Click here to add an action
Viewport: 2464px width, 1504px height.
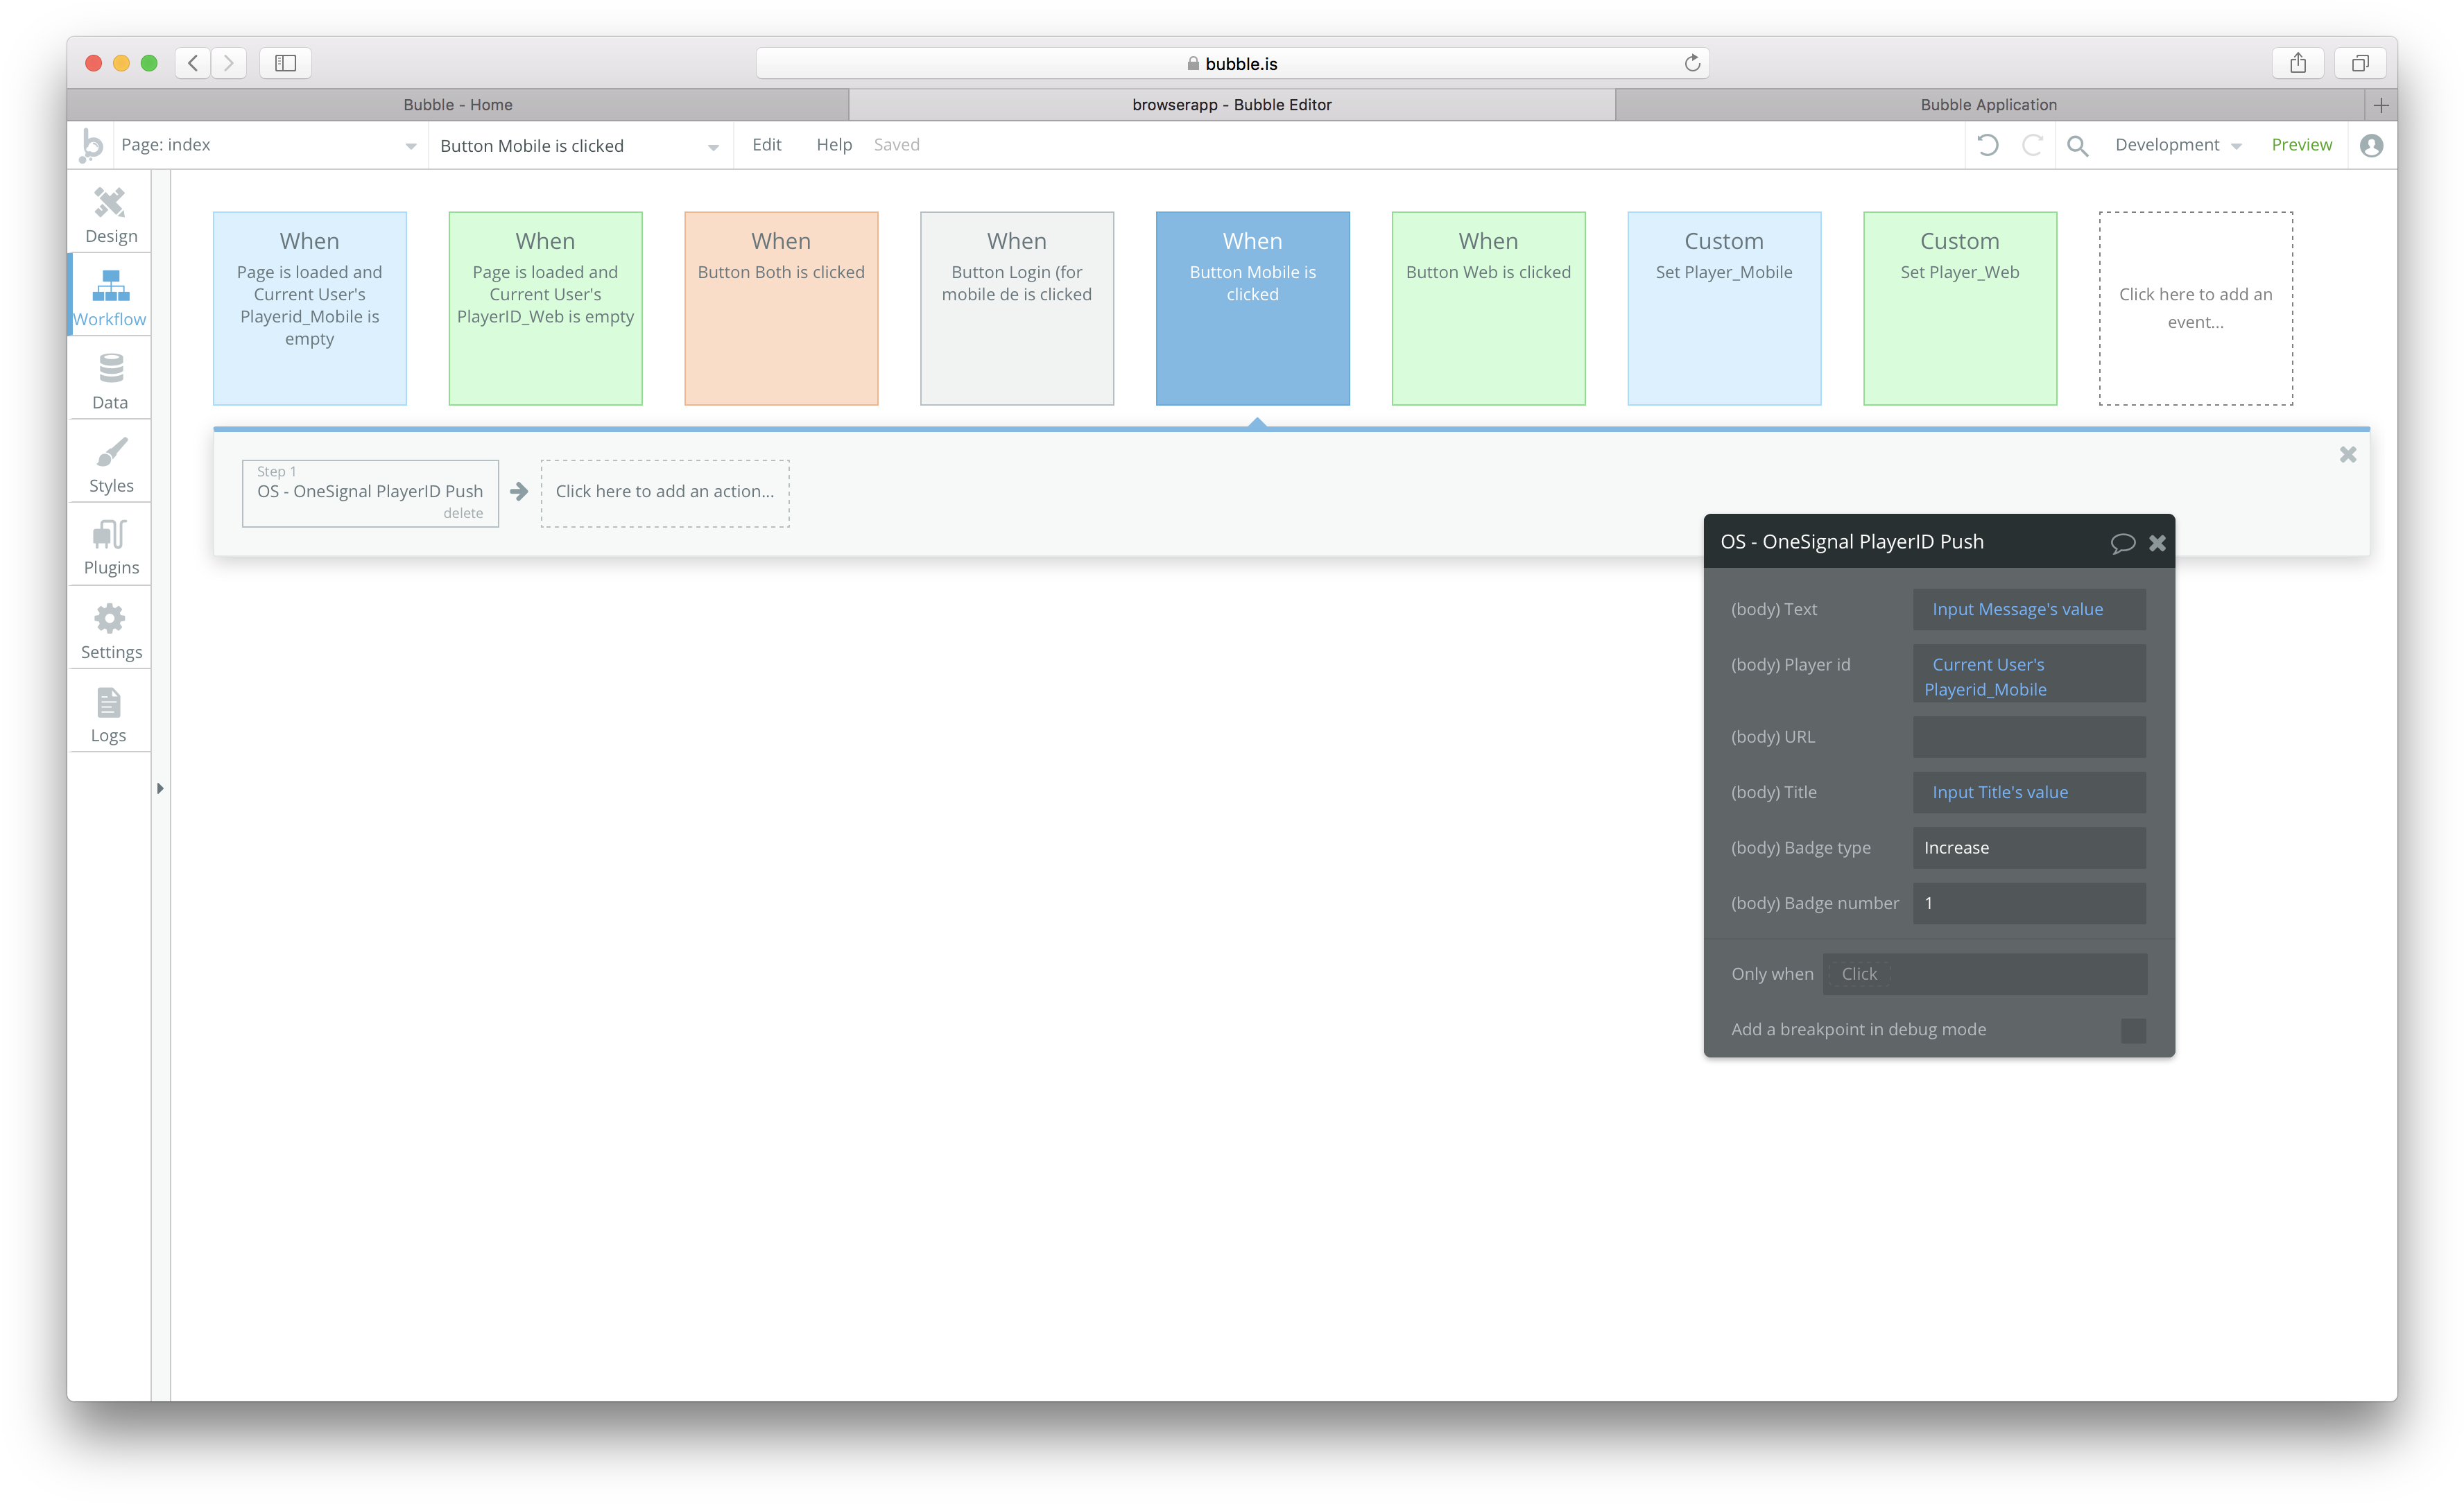[665, 492]
